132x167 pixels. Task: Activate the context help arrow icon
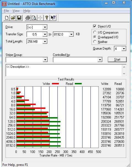[x=53, y=18]
